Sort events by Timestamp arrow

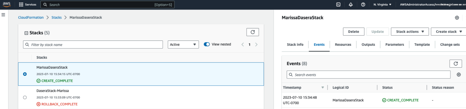[322, 88]
